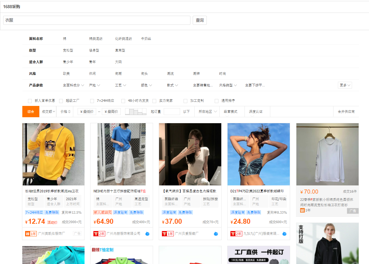
Task: Select the 综合 sort tab
Action: click(x=31, y=112)
